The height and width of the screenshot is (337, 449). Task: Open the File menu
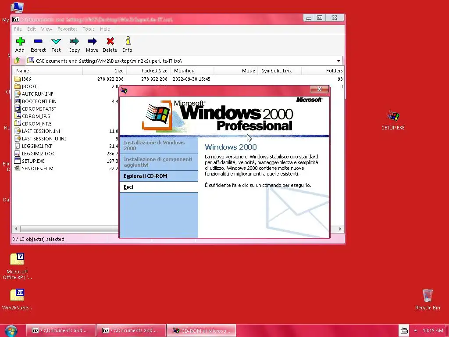18,29
